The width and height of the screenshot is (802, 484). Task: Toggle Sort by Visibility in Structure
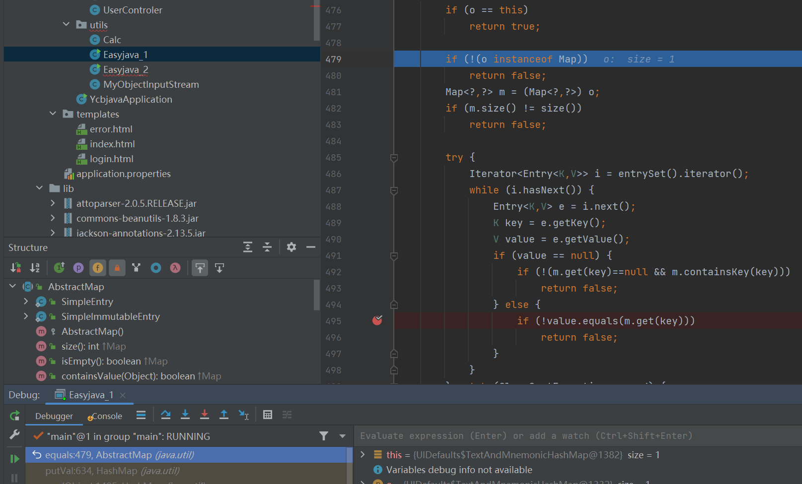pos(16,268)
